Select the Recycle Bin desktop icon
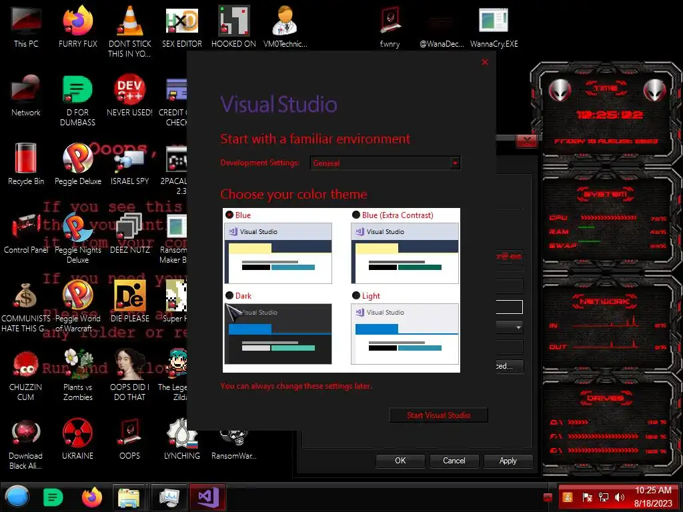This screenshot has height=512, width=683. [26, 164]
